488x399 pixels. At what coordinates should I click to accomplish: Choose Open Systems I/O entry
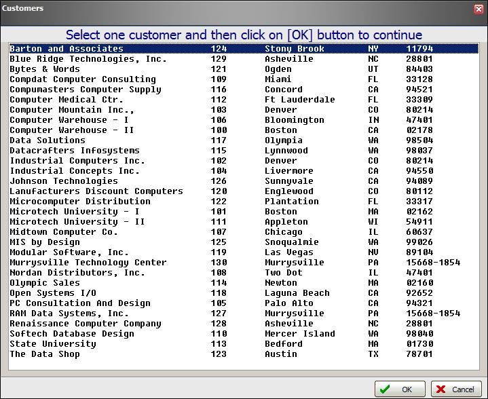click(x=53, y=293)
